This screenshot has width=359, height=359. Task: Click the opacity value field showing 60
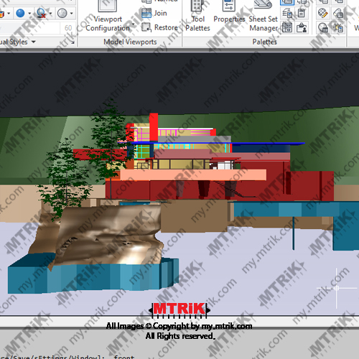point(68,28)
